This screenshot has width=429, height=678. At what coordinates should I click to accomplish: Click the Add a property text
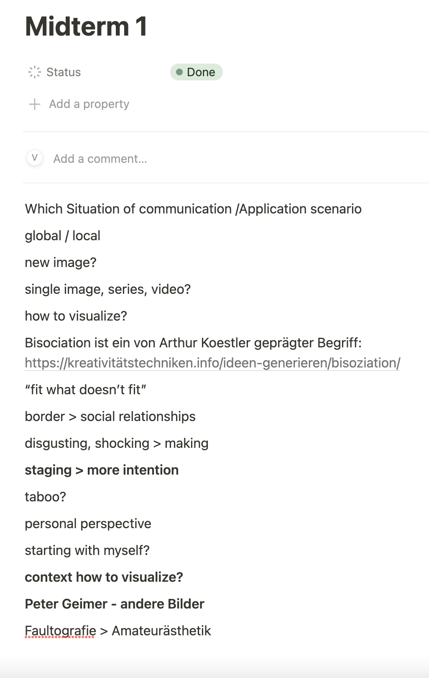click(89, 104)
